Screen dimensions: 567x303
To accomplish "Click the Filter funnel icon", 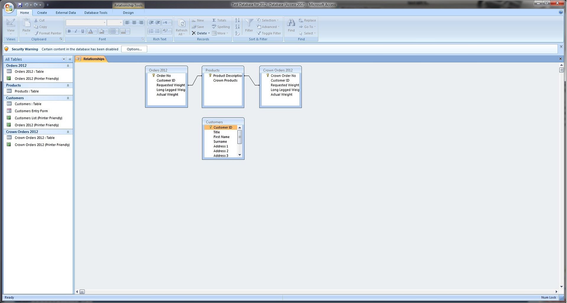I will click(249, 23).
